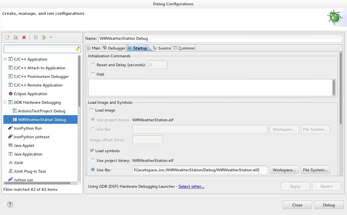Click File System button beside symbols file

(x=315, y=170)
